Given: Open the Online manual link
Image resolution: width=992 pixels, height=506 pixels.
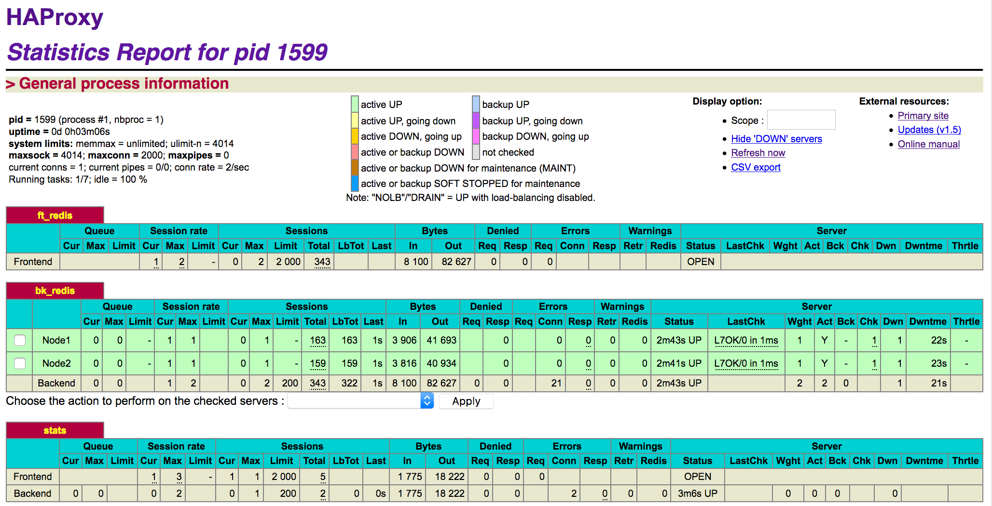Looking at the screenshot, I should [x=928, y=144].
